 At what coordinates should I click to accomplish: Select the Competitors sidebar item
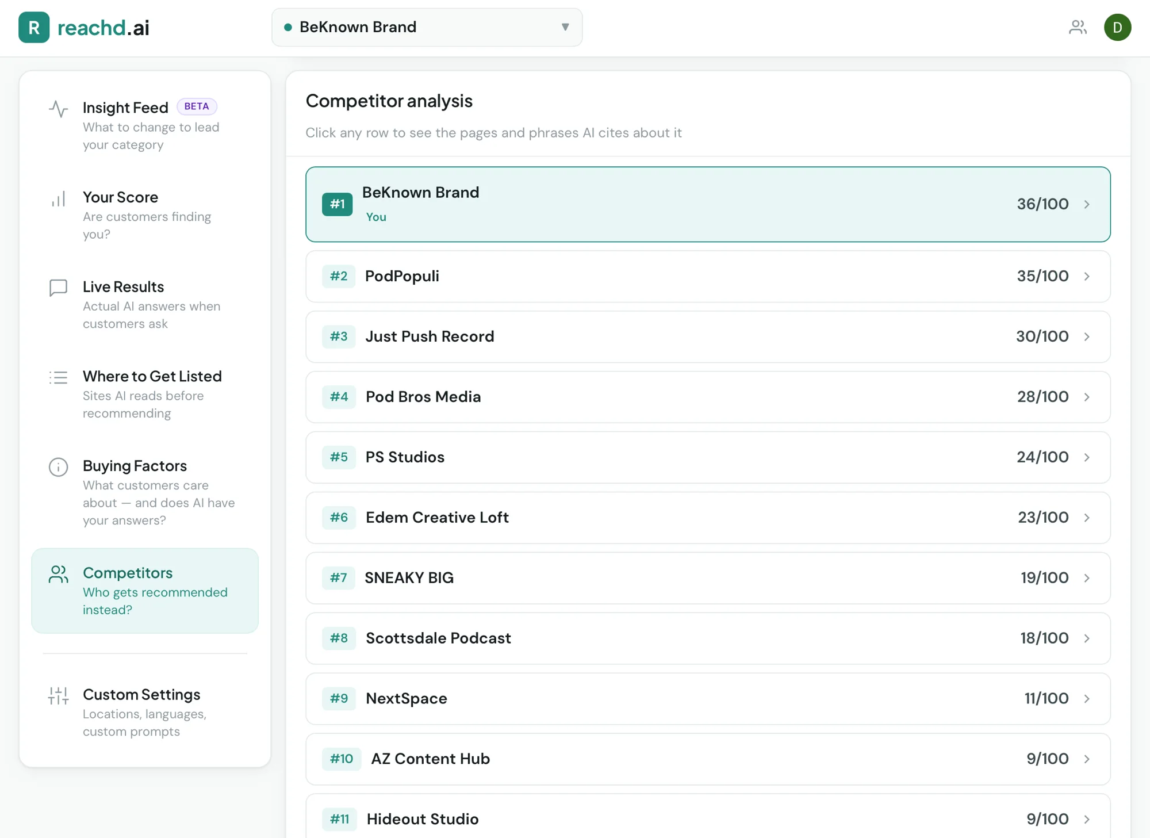[x=145, y=591]
